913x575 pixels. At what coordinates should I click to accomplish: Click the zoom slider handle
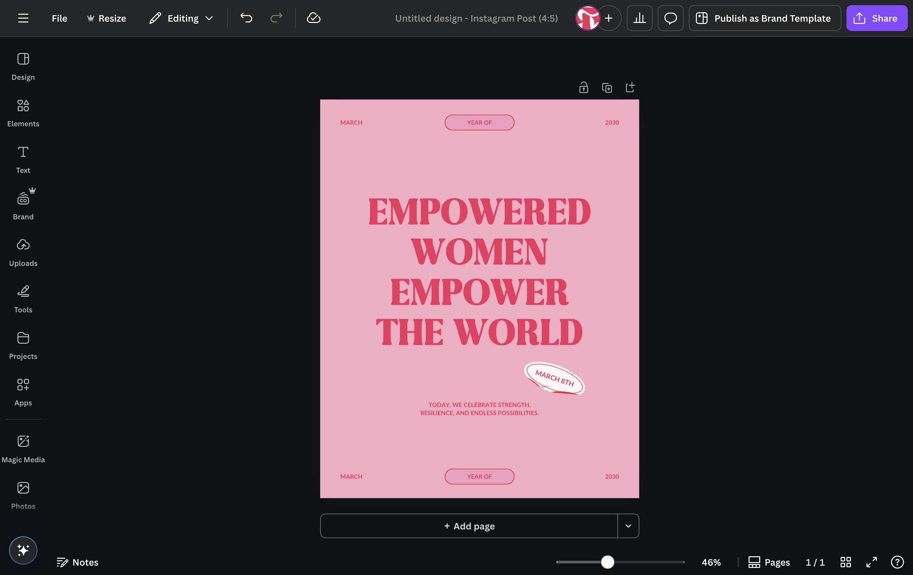pyautogui.click(x=607, y=562)
